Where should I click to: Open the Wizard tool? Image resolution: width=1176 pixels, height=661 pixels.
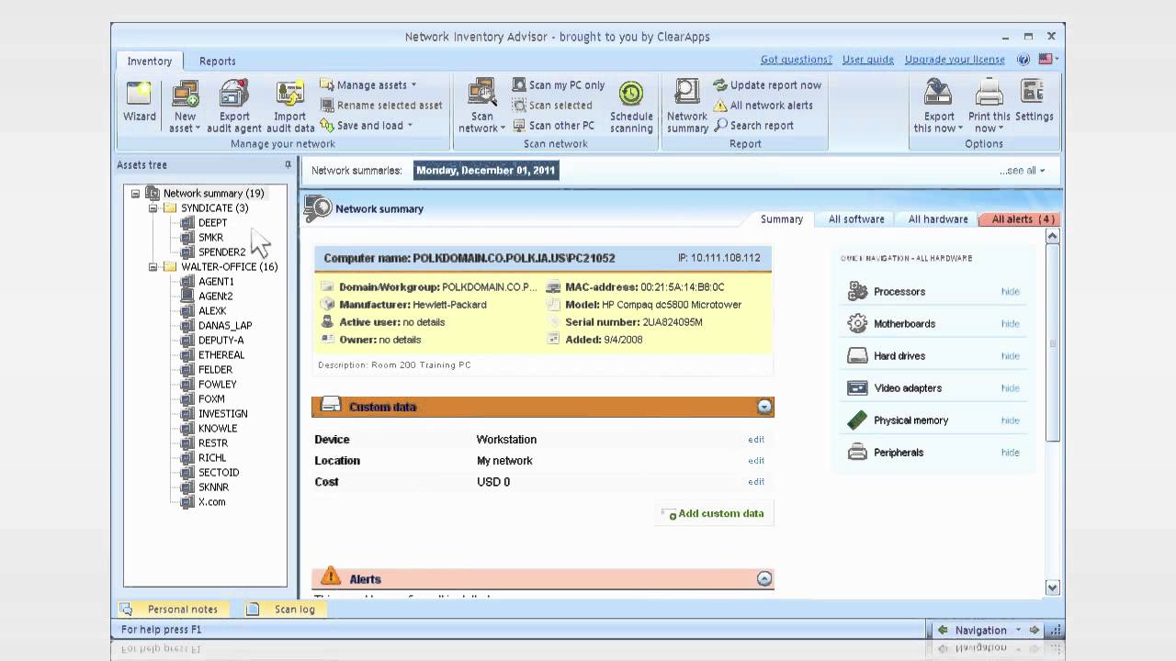pos(140,101)
